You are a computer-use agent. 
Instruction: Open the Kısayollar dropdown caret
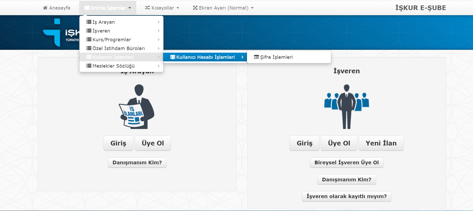pos(178,8)
